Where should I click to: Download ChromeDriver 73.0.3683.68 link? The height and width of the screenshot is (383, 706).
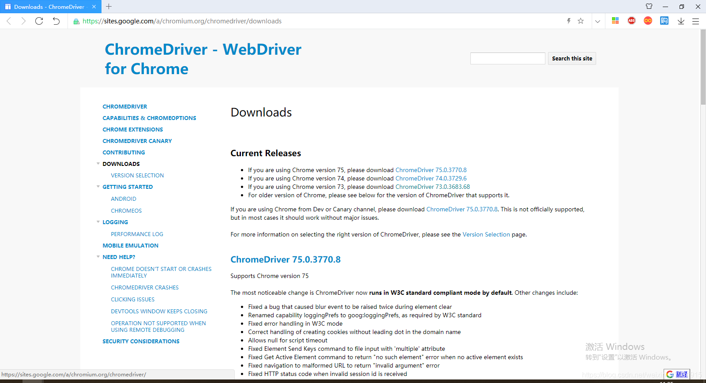(432, 187)
